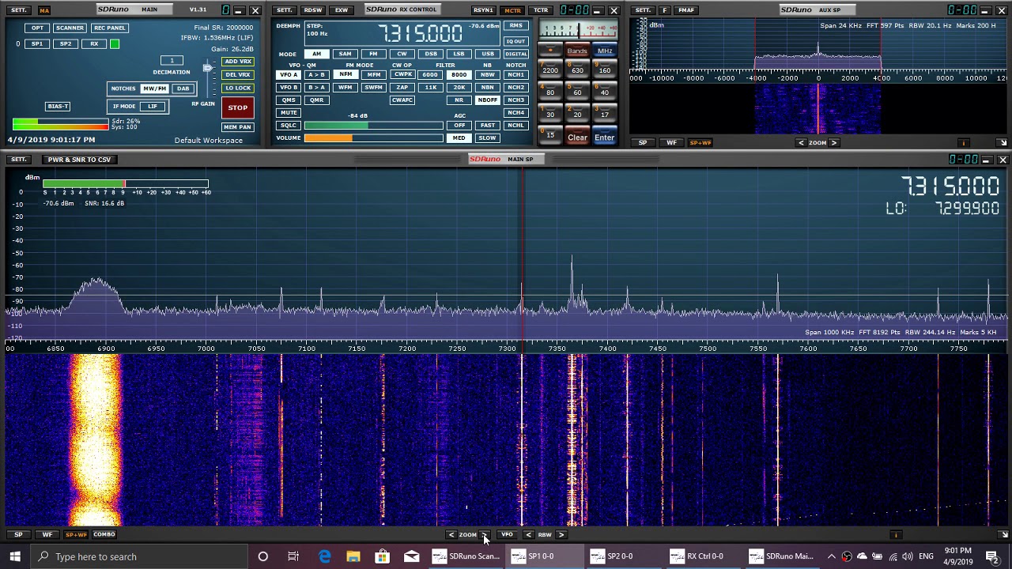1012x569 pixels.
Task: Zoom in on Aux SP spectrum
Action: coord(834,143)
